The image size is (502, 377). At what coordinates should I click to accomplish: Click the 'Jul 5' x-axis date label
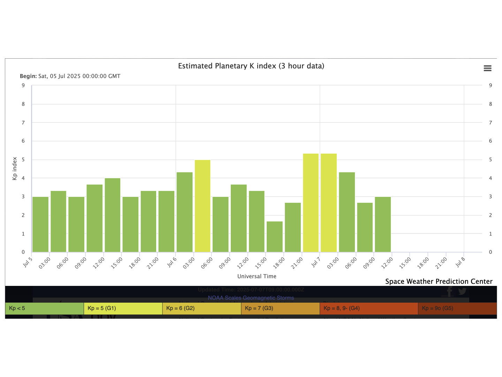pos(28,262)
